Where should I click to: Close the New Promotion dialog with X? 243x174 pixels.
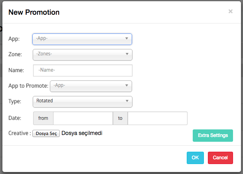[x=231, y=11]
